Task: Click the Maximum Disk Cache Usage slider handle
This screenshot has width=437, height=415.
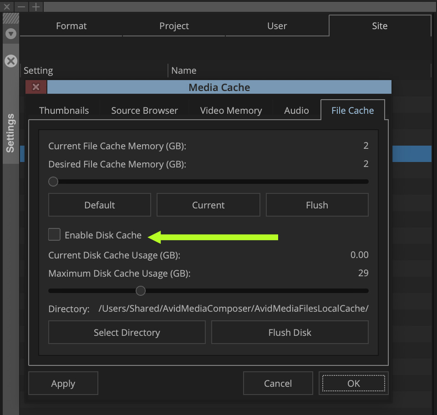Action: pos(141,291)
